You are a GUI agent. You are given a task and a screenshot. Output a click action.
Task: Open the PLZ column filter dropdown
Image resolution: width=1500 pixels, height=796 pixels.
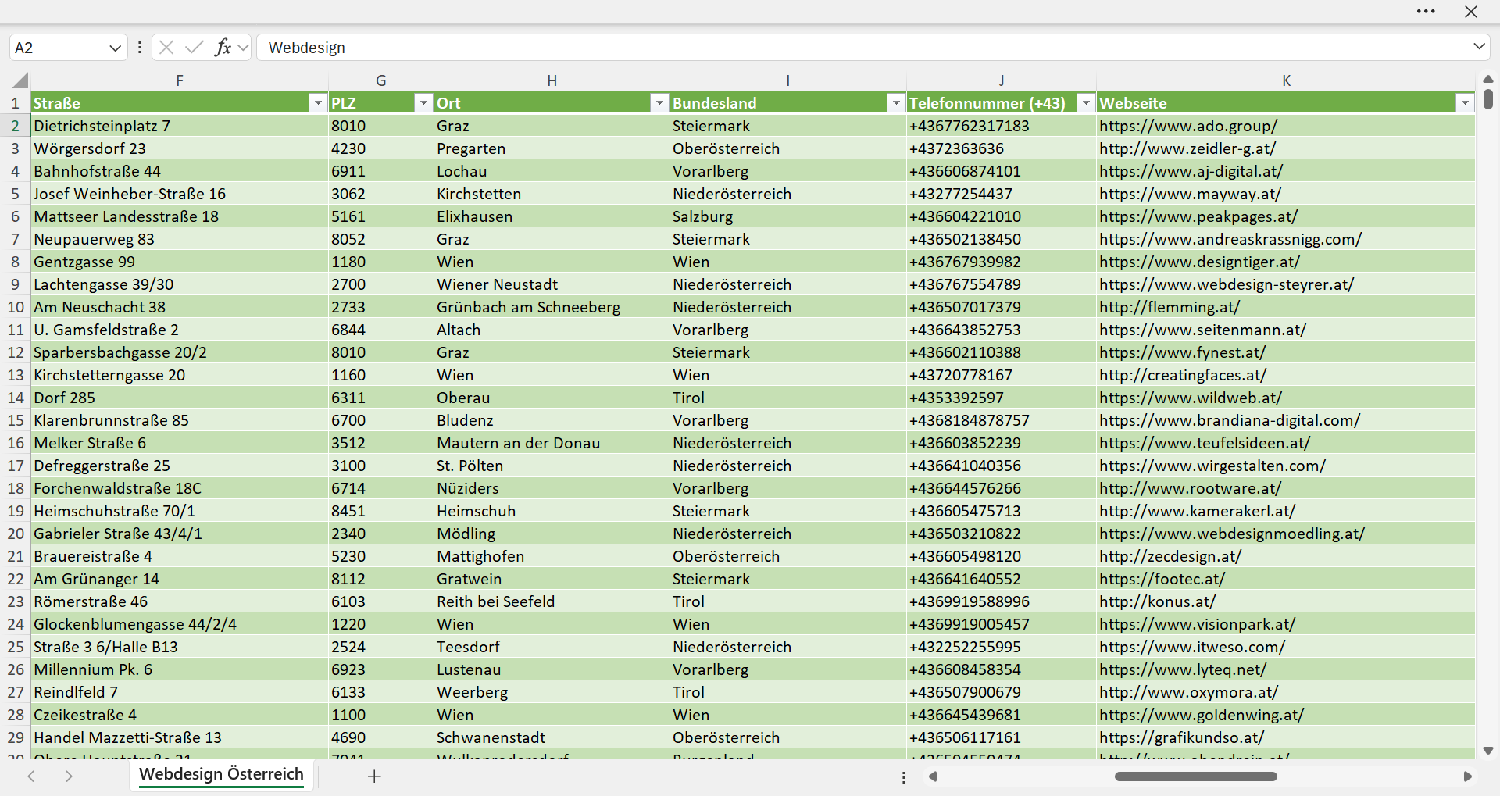tap(423, 103)
